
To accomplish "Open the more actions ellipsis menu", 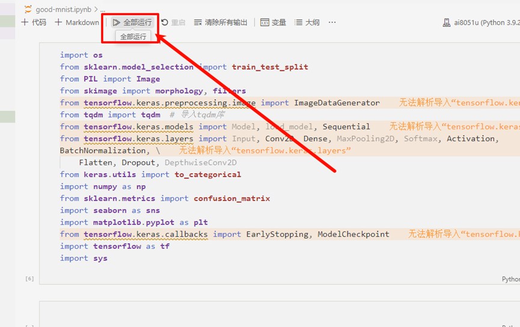I will tap(332, 22).
